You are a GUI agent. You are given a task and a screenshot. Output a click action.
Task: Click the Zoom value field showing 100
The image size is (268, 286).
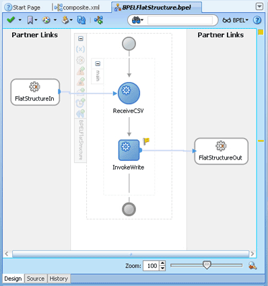click(x=151, y=266)
